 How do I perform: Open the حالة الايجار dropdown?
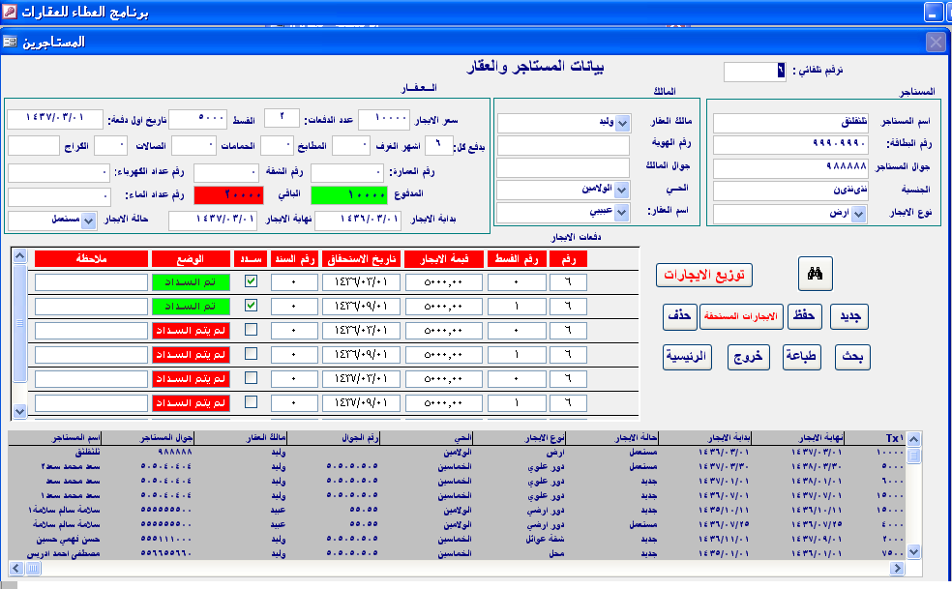coord(90,221)
